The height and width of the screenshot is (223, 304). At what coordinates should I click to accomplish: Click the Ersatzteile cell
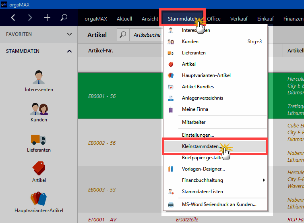pos(187,220)
